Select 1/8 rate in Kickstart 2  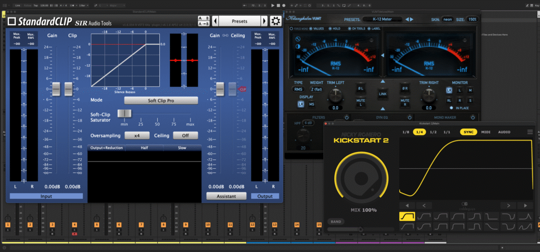(406, 132)
